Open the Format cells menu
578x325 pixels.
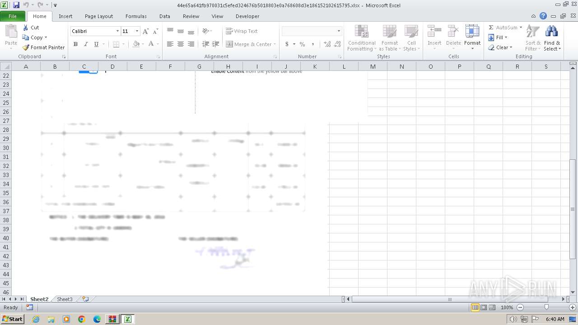tap(472, 38)
